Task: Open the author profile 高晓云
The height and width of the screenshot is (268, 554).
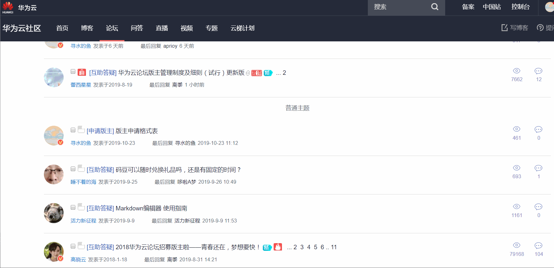Action: click(x=78, y=259)
